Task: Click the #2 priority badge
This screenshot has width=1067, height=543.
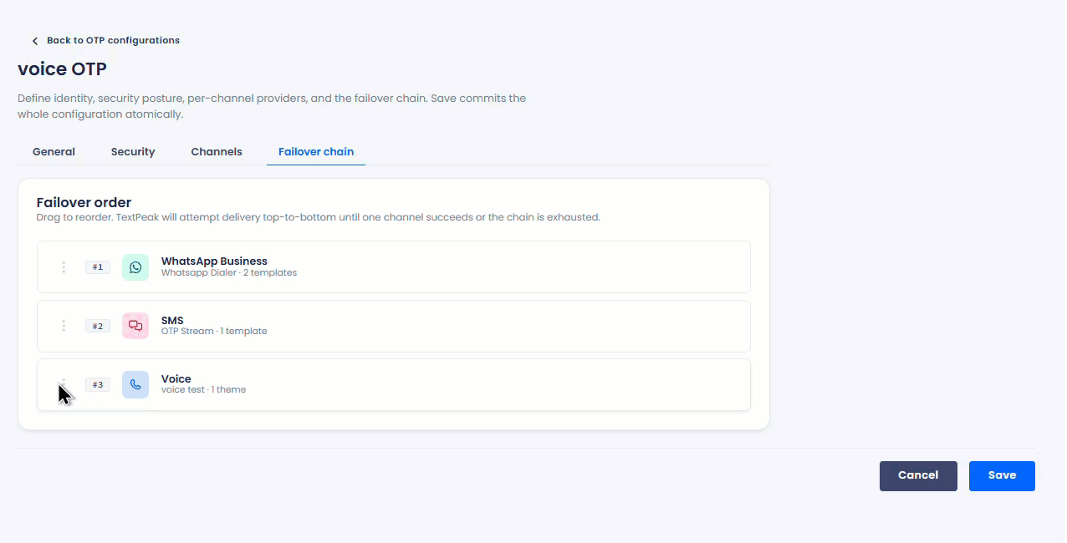Action: coord(98,326)
